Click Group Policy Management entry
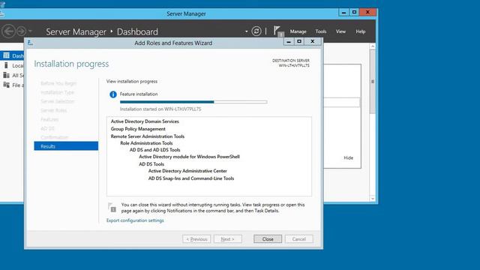This screenshot has height=270, width=480. coord(138,129)
